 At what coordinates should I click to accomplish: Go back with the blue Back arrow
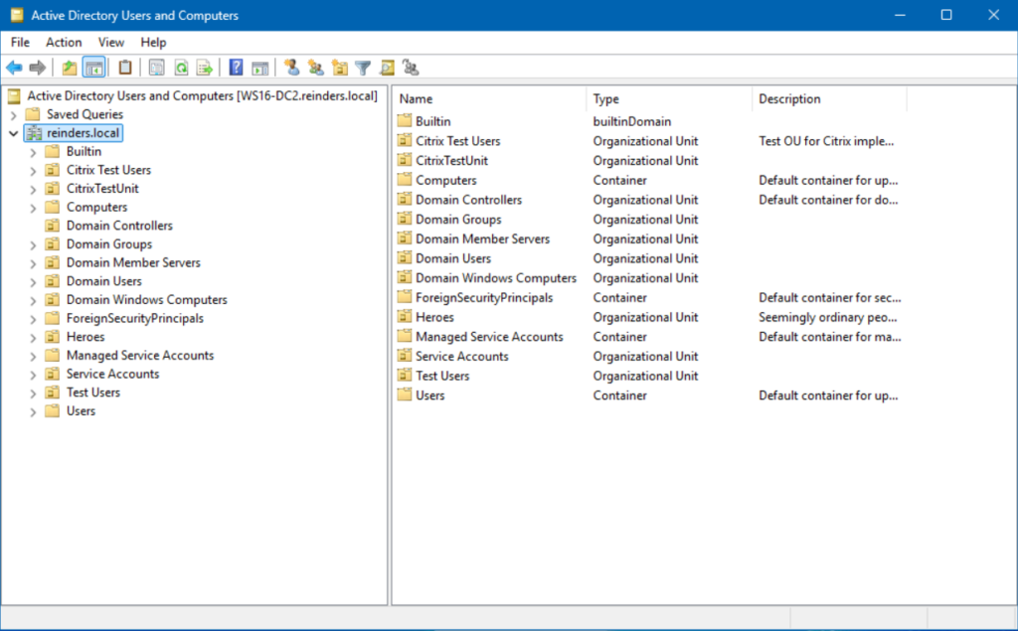(14, 68)
